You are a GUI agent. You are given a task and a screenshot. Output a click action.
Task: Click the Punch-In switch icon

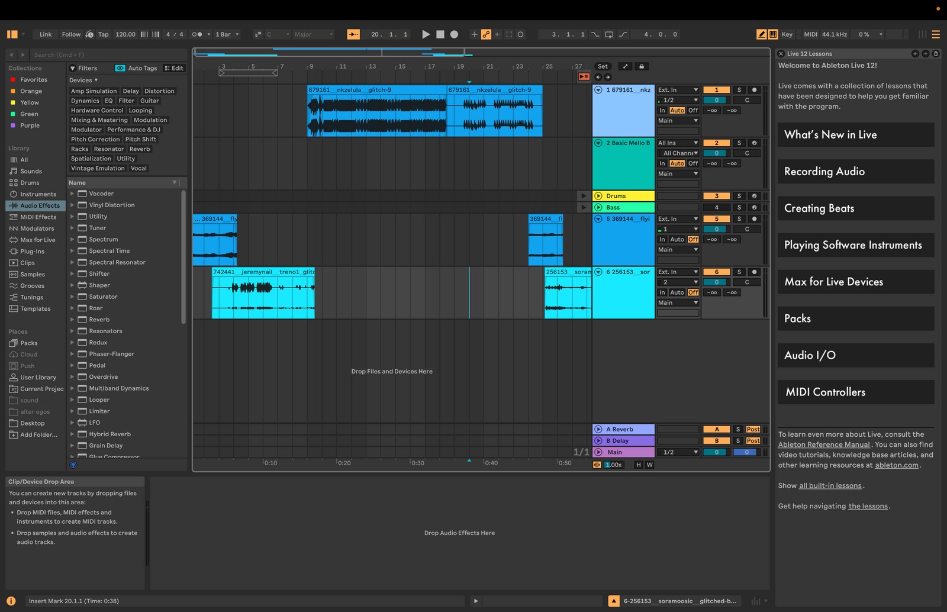coord(595,34)
